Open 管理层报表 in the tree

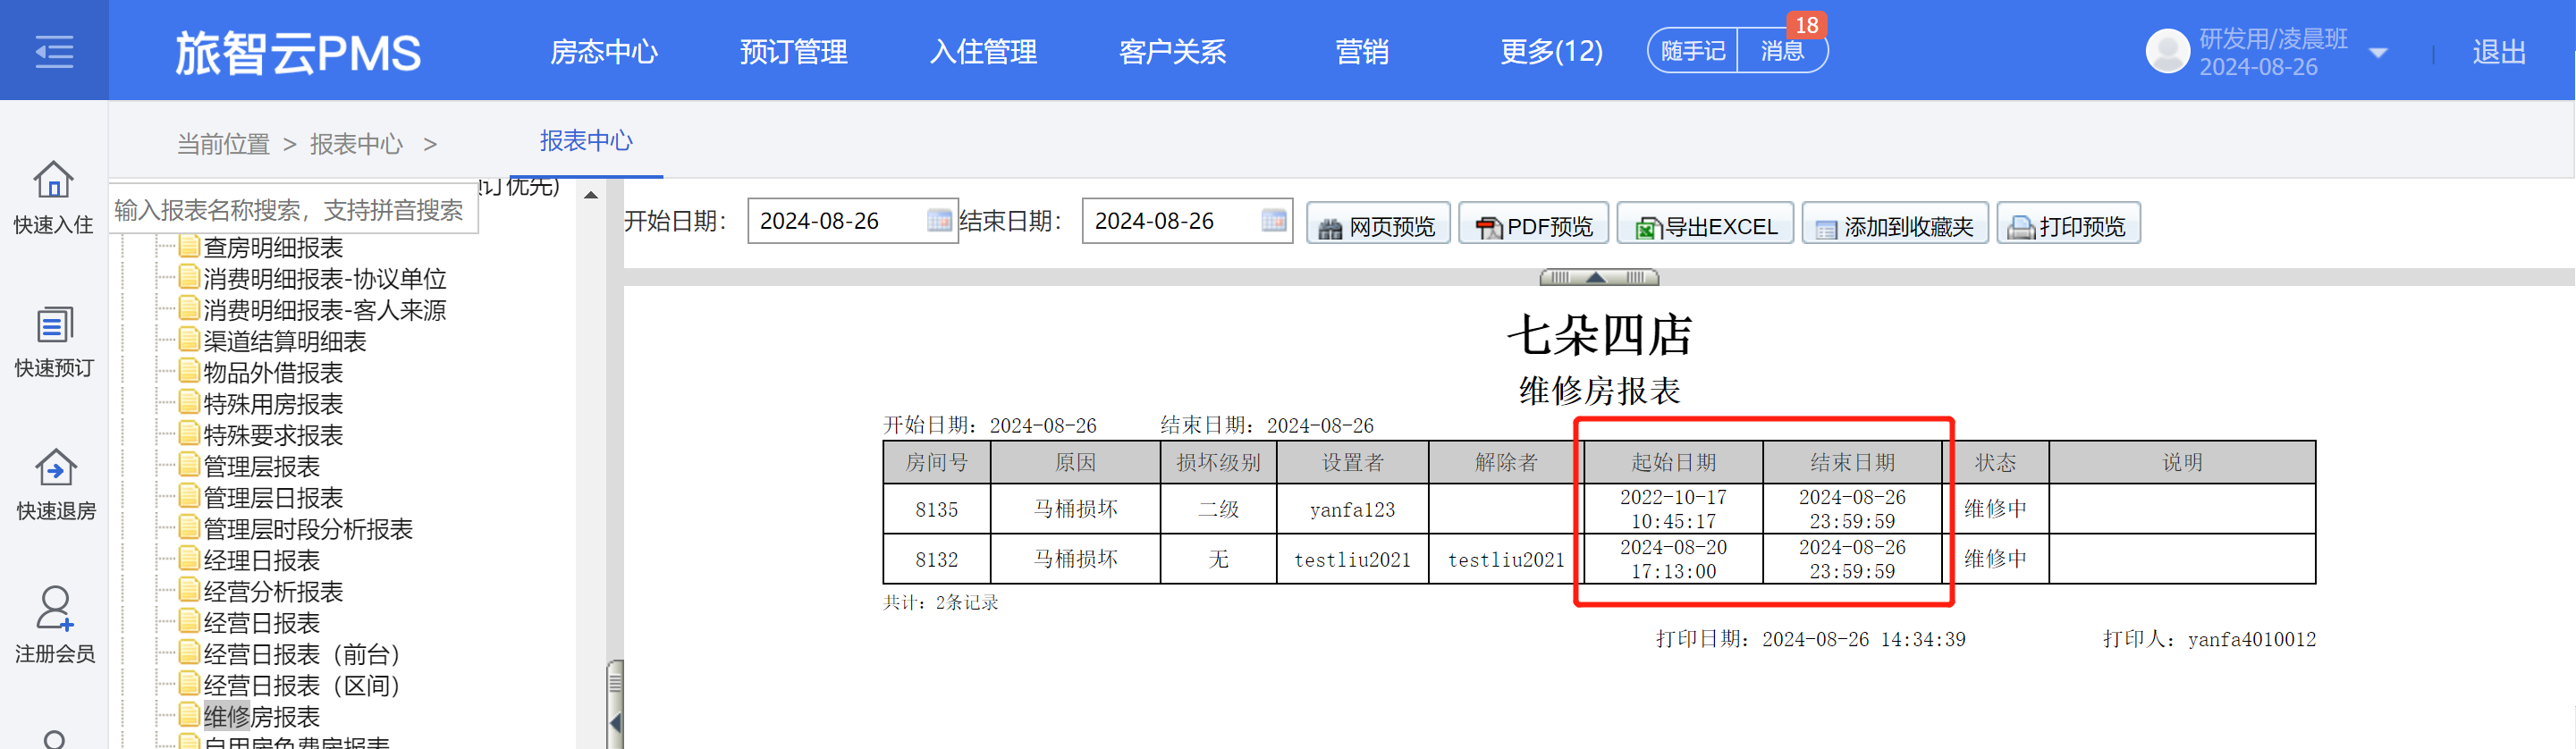(x=262, y=466)
